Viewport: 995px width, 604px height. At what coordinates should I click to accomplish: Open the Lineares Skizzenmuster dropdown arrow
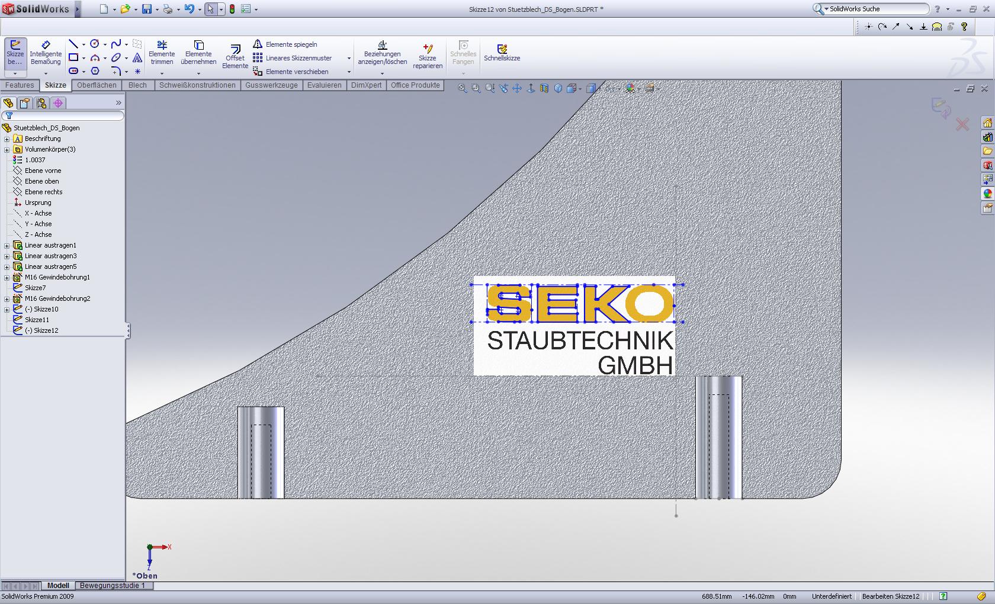349,58
